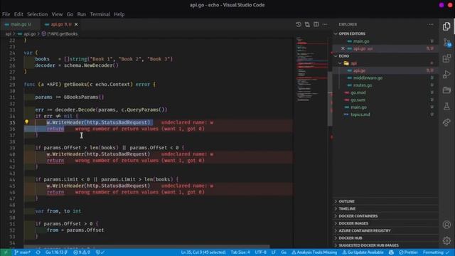Image resolution: width=455 pixels, height=256 pixels.
Task: Close api.go in Open Editors list
Action: click(x=343, y=48)
